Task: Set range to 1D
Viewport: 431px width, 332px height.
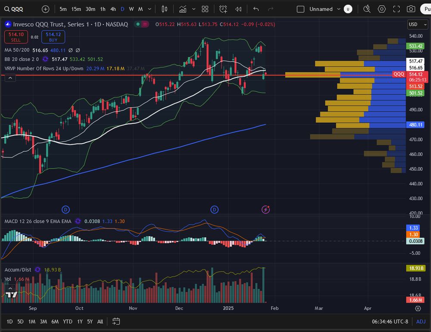Action: 9,322
